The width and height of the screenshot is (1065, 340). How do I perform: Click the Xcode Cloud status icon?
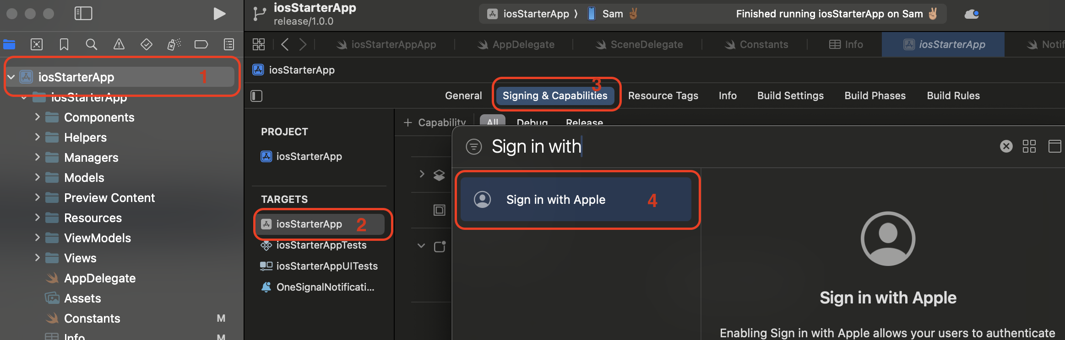click(x=972, y=14)
